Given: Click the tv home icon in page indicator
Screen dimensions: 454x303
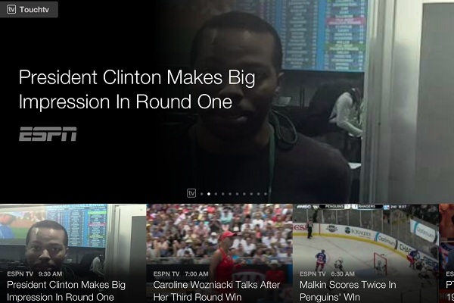Looking at the screenshot, I should (191, 193).
